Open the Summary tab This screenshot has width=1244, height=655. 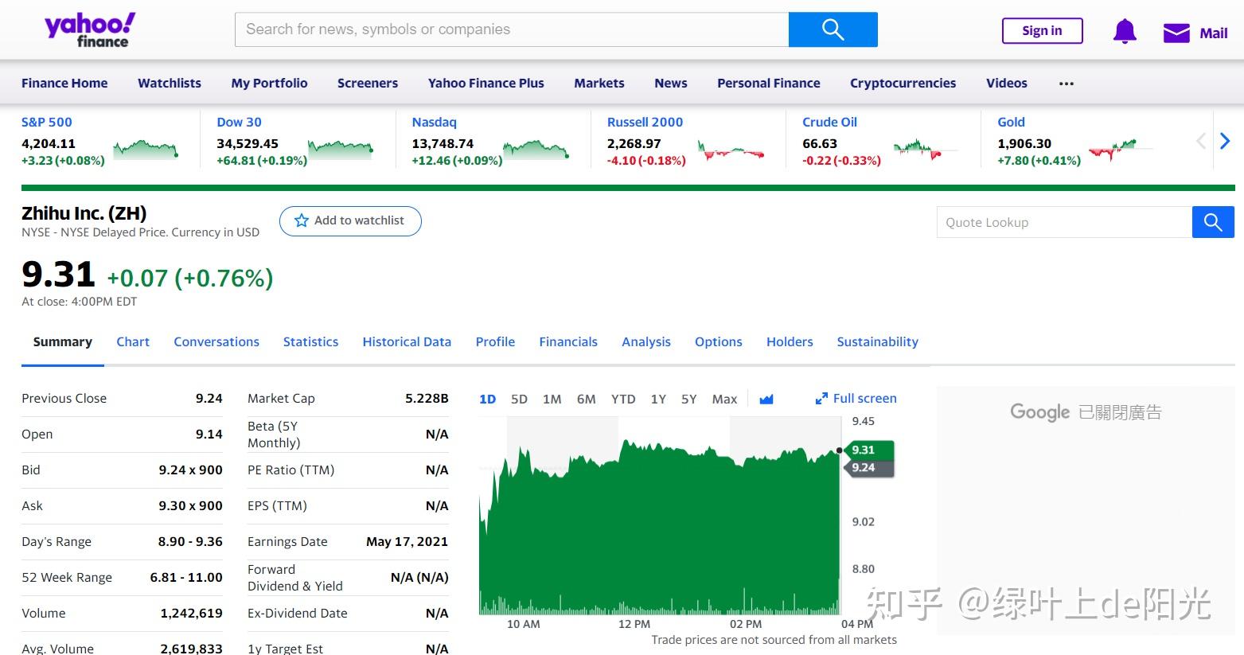[x=63, y=341]
